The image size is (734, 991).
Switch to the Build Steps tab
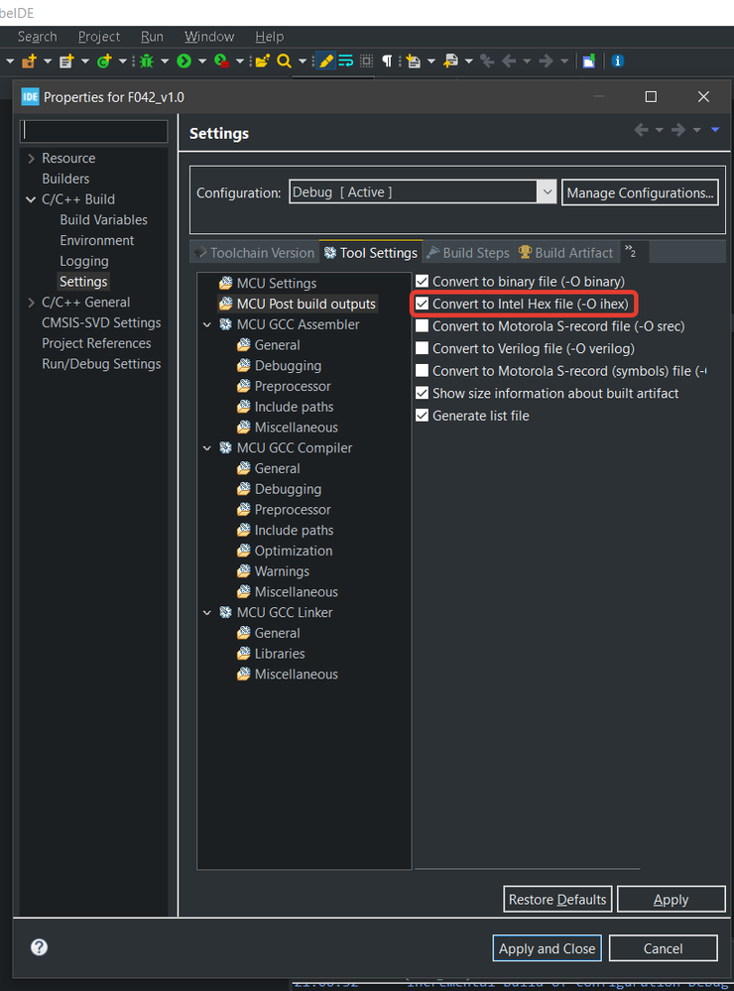click(468, 253)
